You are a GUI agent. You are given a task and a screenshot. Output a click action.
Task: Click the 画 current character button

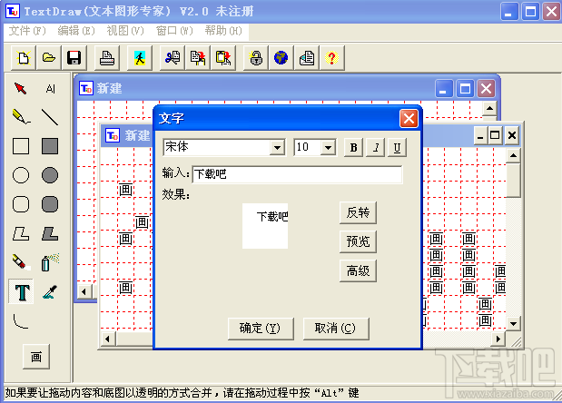[35, 357]
